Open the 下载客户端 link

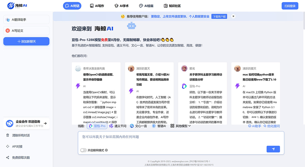coord(219,16)
